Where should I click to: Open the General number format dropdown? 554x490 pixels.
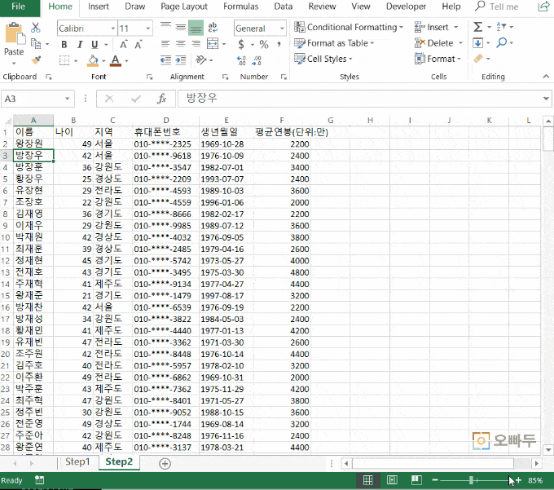(282, 29)
